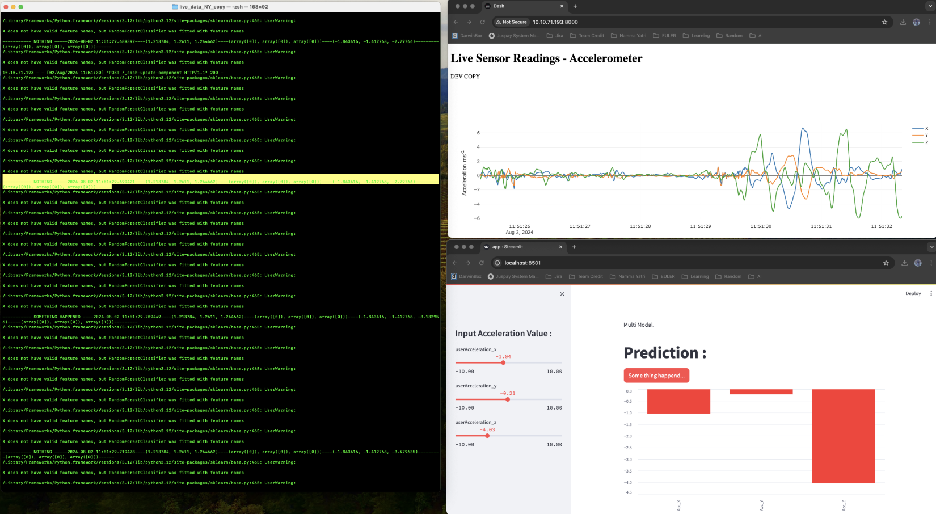Image resolution: width=936 pixels, height=514 pixels.
Task: Open the Team Credit bookmark folder in the Streamlit window
Action: 586,276
